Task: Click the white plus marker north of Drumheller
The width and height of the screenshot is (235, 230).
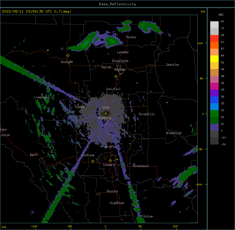Action: 167,102
